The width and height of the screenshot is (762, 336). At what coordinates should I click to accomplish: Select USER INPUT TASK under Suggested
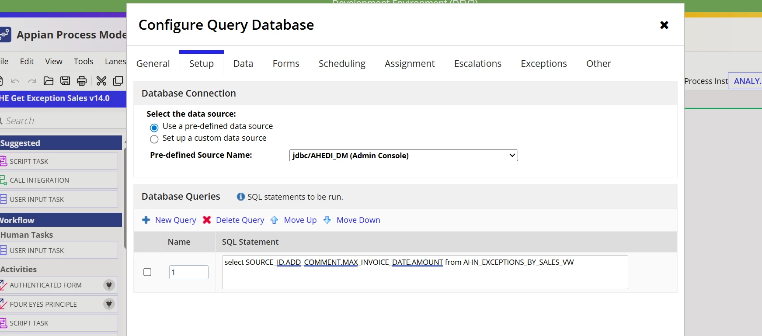pos(59,199)
